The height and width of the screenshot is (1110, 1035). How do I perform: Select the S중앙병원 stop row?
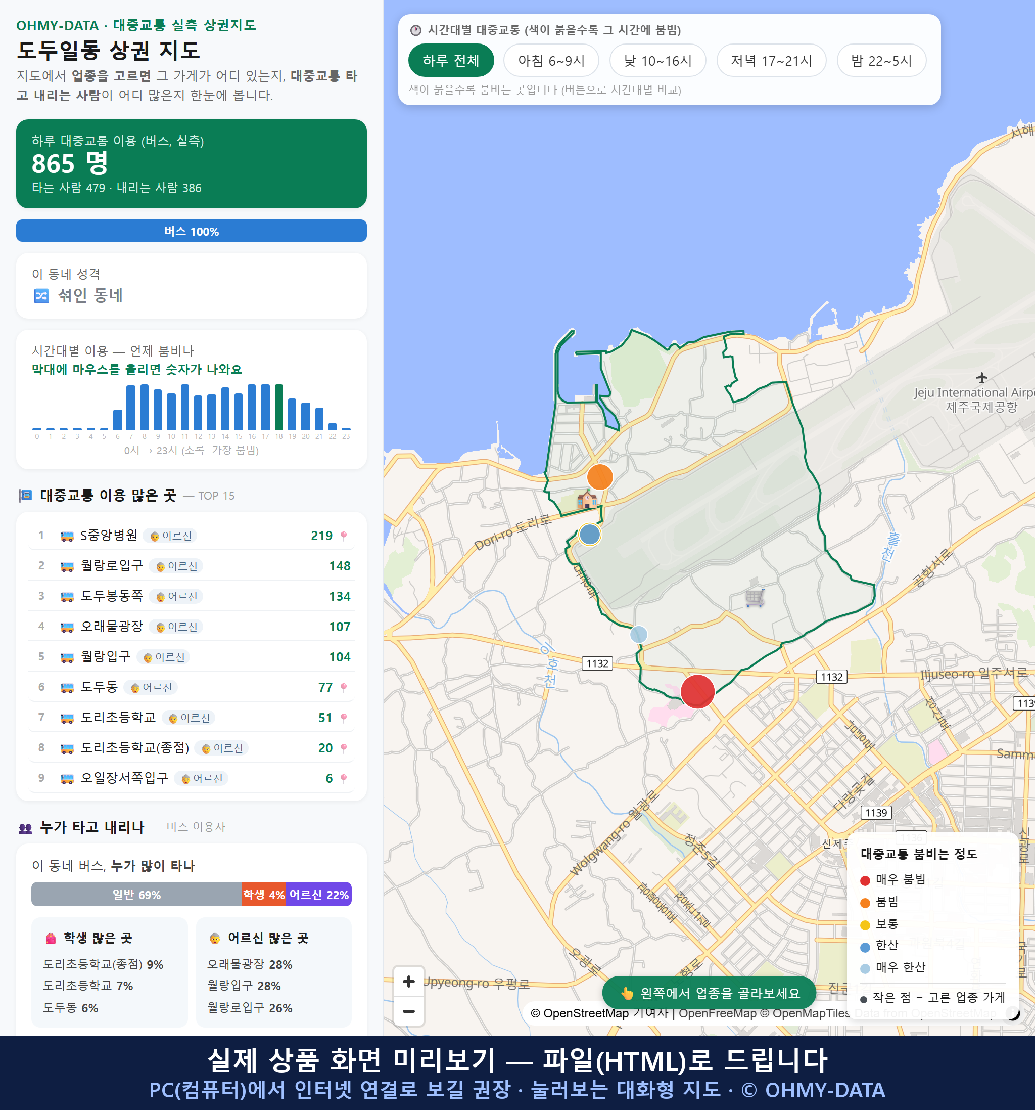point(192,536)
